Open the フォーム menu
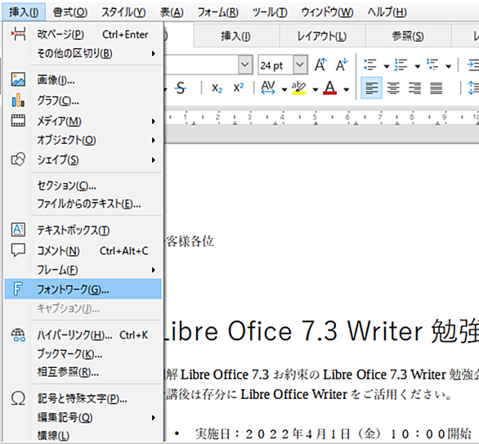This screenshot has height=444, width=479. [x=217, y=12]
